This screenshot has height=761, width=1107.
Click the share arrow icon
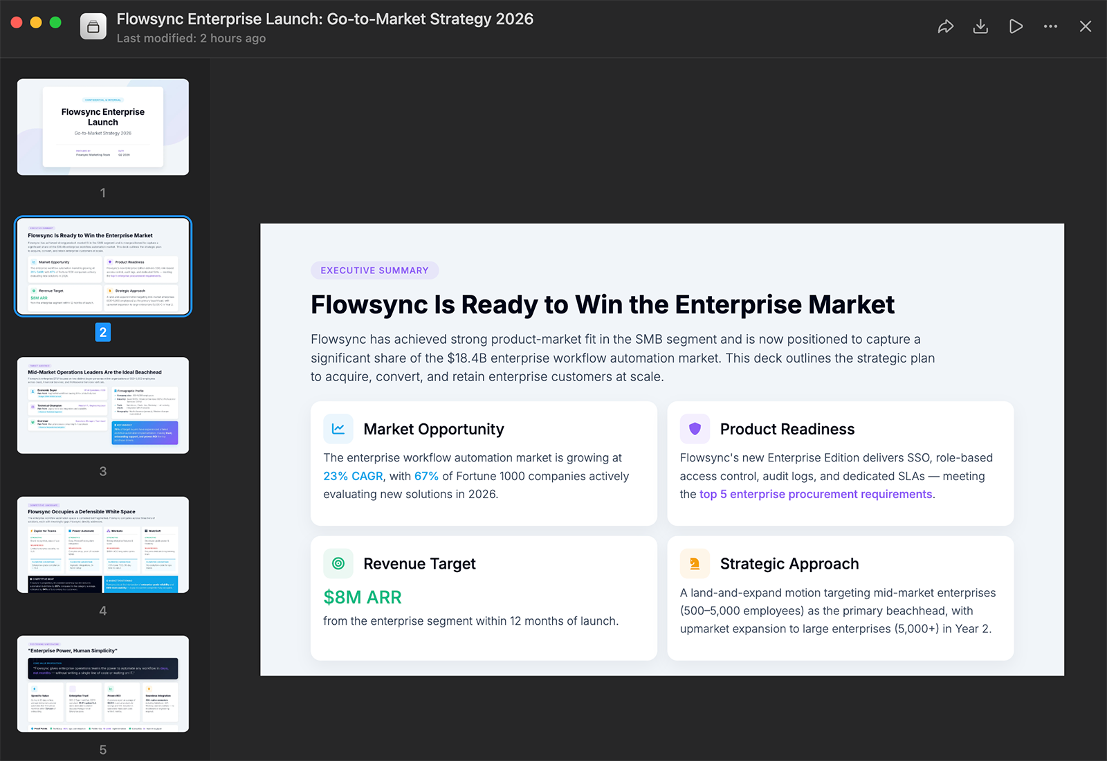pyautogui.click(x=945, y=26)
